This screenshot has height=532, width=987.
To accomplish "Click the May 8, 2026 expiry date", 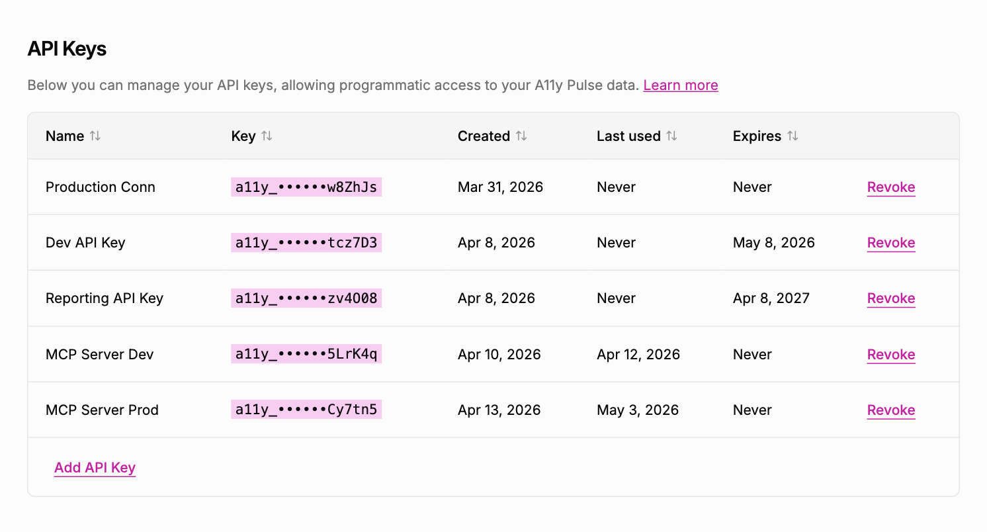I will pyautogui.click(x=774, y=243).
